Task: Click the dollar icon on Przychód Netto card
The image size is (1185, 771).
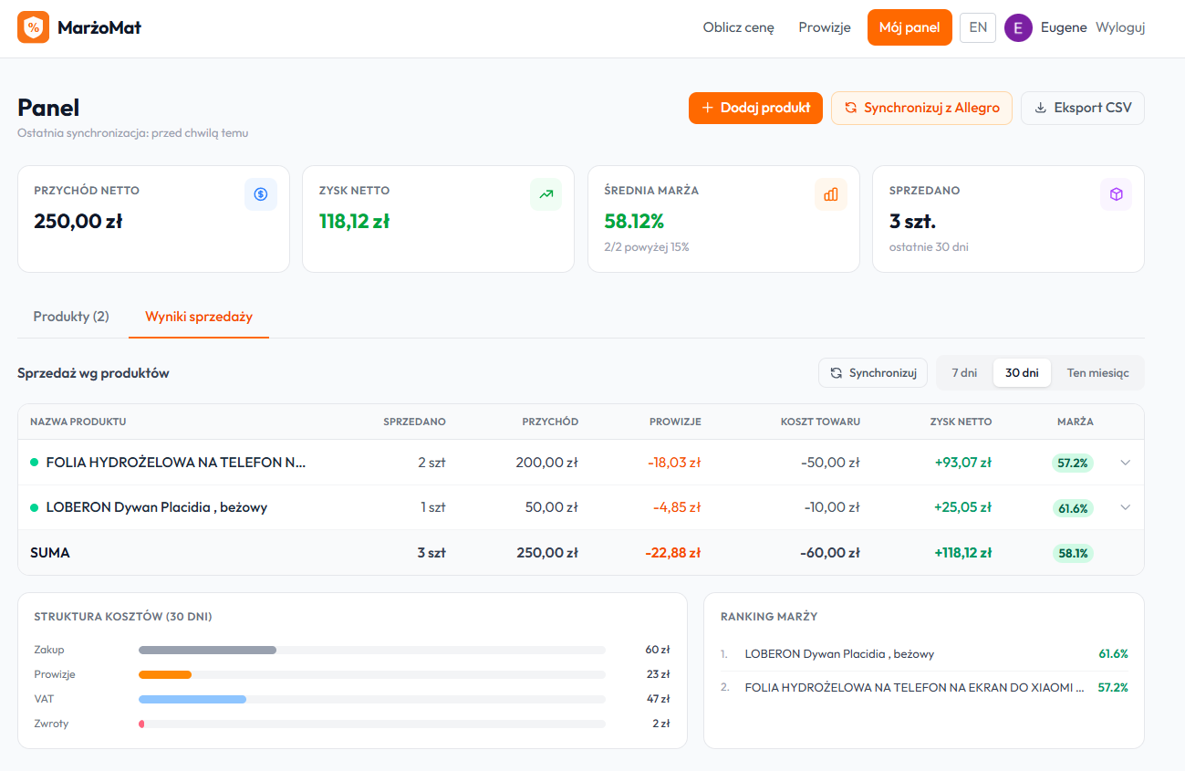Action: (x=261, y=194)
